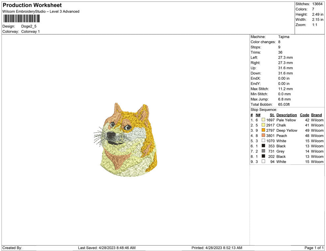Screen dimensions: 326x251
Task: Click the 'Brand' column header
Action: [316, 115]
